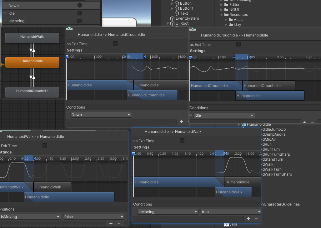Select the idWalkTurnSharp animation entry

(x=276, y=174)
